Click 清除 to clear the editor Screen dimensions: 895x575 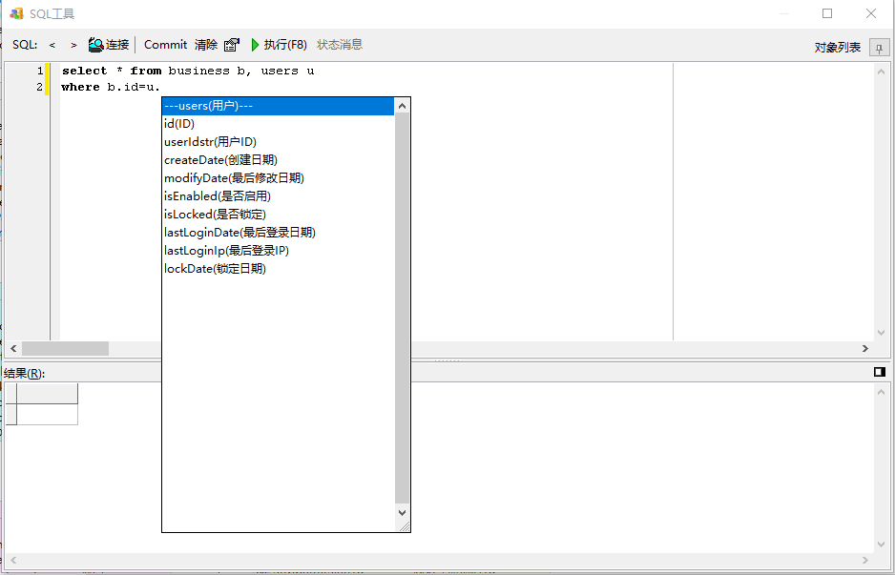pos(206,45)
